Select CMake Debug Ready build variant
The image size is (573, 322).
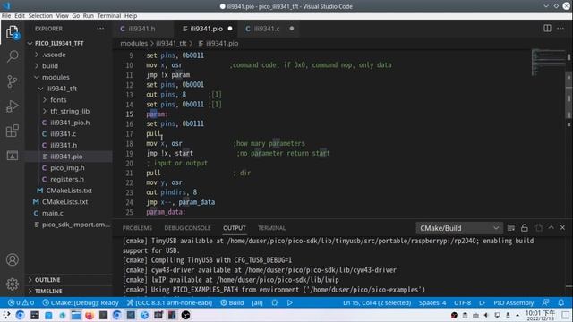(81, 302)
